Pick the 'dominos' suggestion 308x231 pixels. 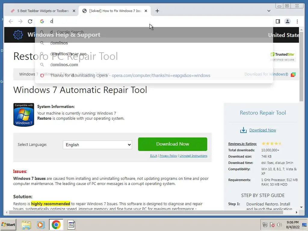point(154,43)
